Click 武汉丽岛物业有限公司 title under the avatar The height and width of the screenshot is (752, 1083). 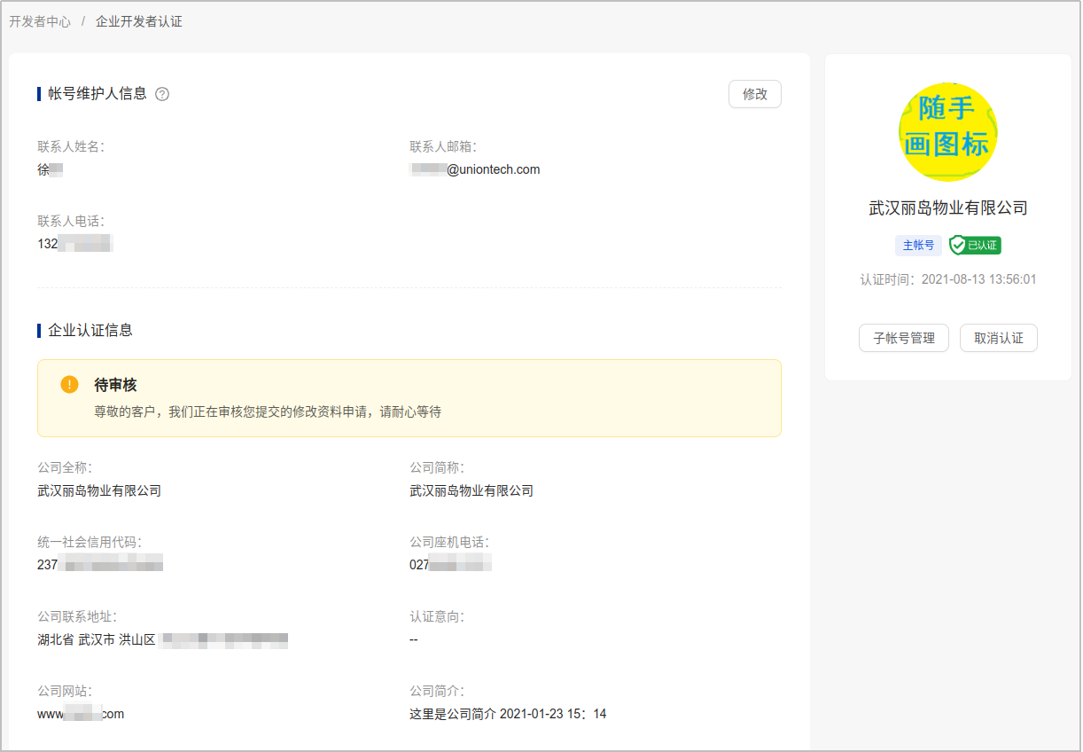tap(947, 208)
